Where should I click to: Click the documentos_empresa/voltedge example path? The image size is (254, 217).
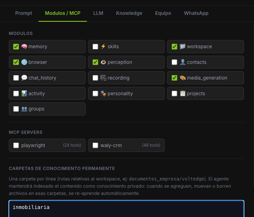pyautogui.click(x=167, y=179)
